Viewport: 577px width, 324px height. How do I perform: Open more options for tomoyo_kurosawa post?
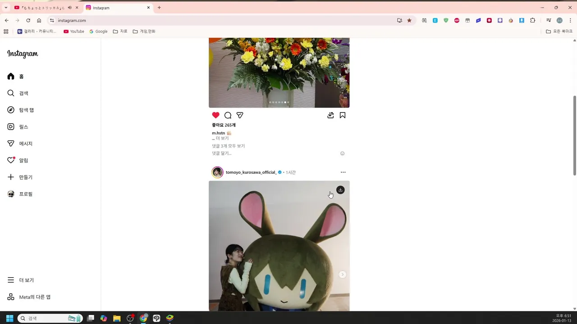click(x=343, y=172)
